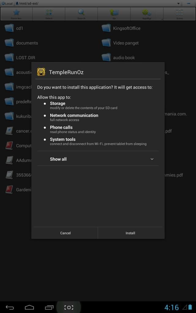Select the cancer file icon
This screenshot has height=313, width=196.
pyautogui.click(x=9, y=131)
